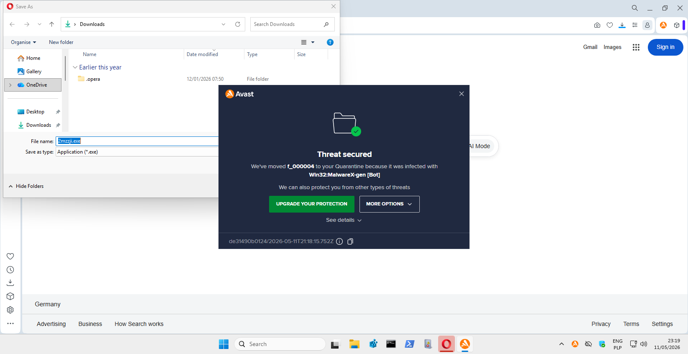Show hidden system tray icons
Screen dimensions: 688x354
pos(562,344)
